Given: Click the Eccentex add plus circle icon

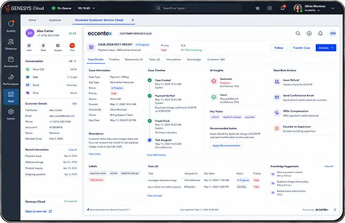Looking at the screenshot, I should (x=309, y=33).
